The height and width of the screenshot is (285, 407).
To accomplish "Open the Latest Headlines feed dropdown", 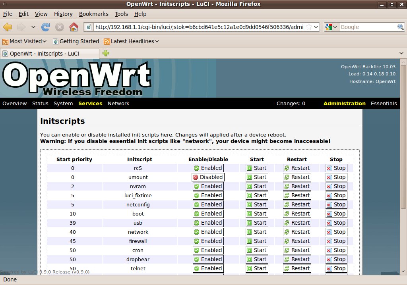I will click(x=132, y=41).
